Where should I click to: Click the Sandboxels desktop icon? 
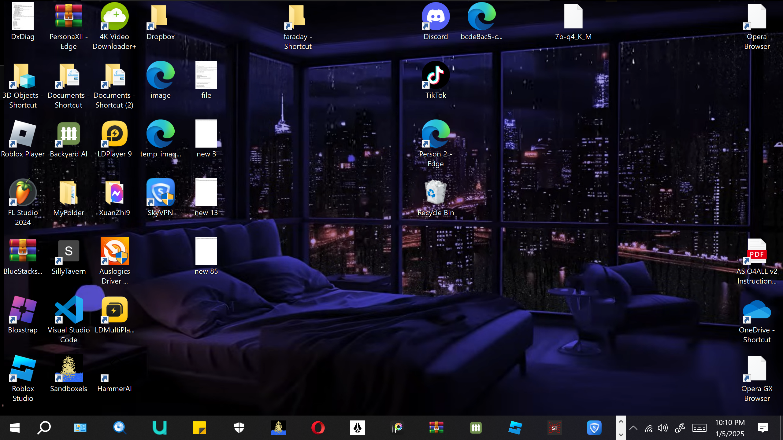tap(69, 369)
